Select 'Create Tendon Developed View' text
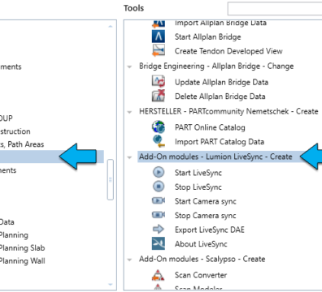 pyautogui.click(x=228, y=51)
